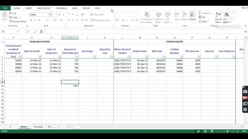Image resolution: width=248 pixels, height=139 pixels.
Task: Switch to Normal view in status bar
Action: point(198,131)
